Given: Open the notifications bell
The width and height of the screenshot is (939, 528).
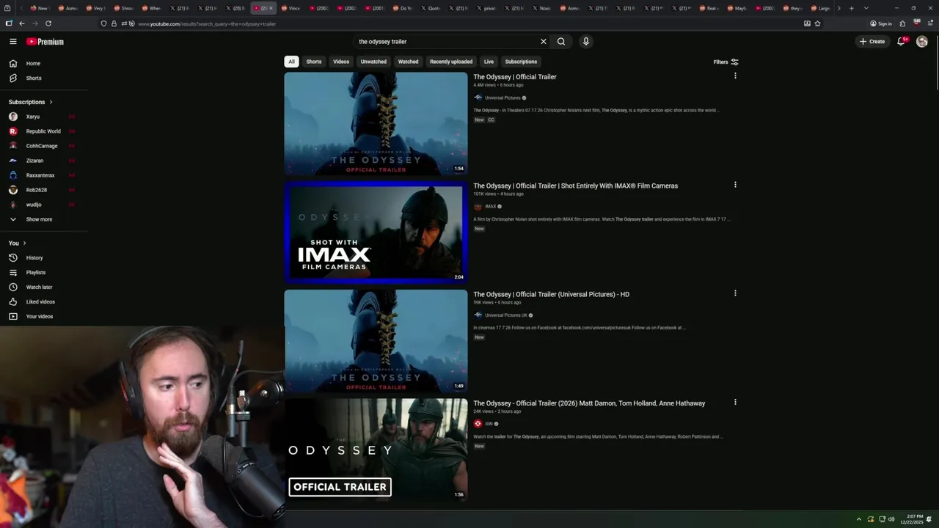Looking at the screenshot, I should click(902, 41).
